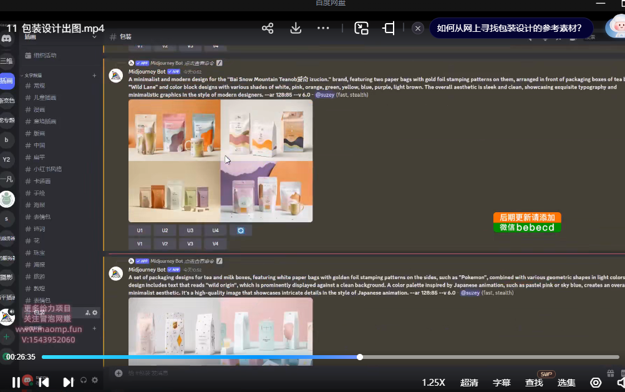Pause the video playback
This screenshot has height=392, width=625.
tap(16, 383)
